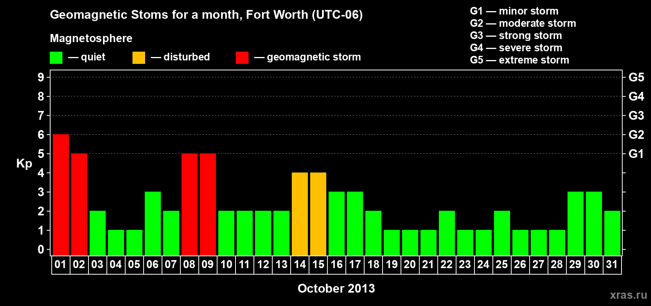Click the date cell '18'

(x=373, y=265)
